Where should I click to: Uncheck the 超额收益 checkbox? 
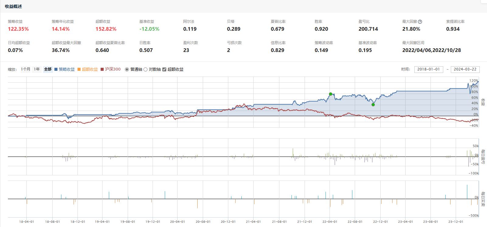point(164,69)
